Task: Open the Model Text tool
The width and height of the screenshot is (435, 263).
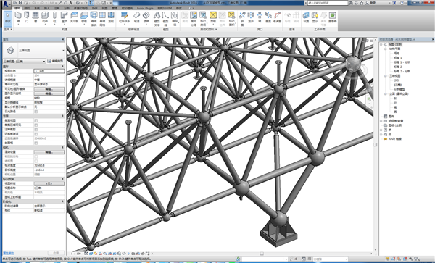Action: 157,19
